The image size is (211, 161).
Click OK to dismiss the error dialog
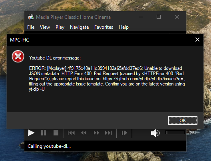click(183, 120)
